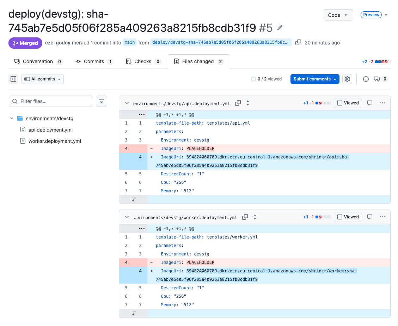Edit the pull request title with the pencil
This screenshot has height=326, width=398.
point(280,28)
